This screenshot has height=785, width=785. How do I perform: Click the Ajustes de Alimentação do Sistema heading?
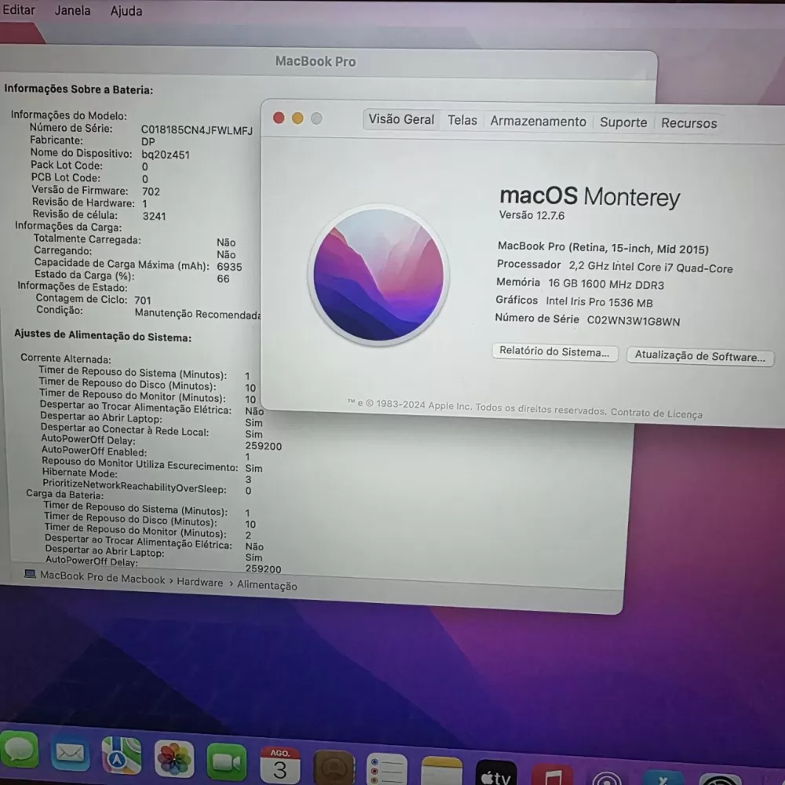point(103,336)
